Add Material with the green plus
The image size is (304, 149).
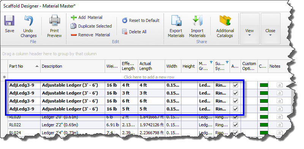(x=87, y=18)
